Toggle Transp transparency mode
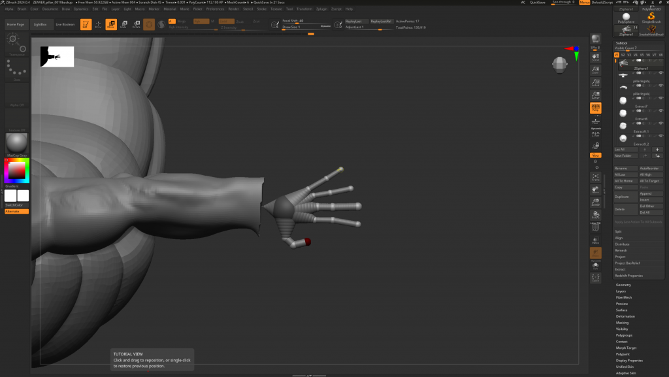Image resolution: width=669 pixels, height=377 pixels. pyautogui.click(x=596, y=240)
